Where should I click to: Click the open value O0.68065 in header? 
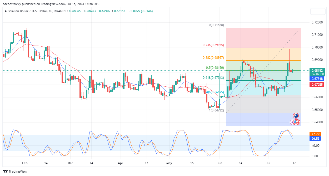pos(74,11)
